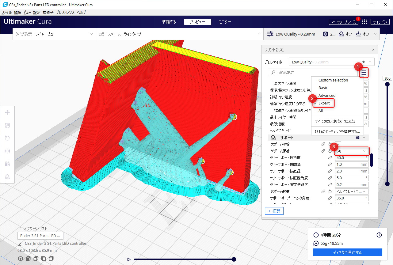Open the マーケットプレース button

(x=344, y=22)
